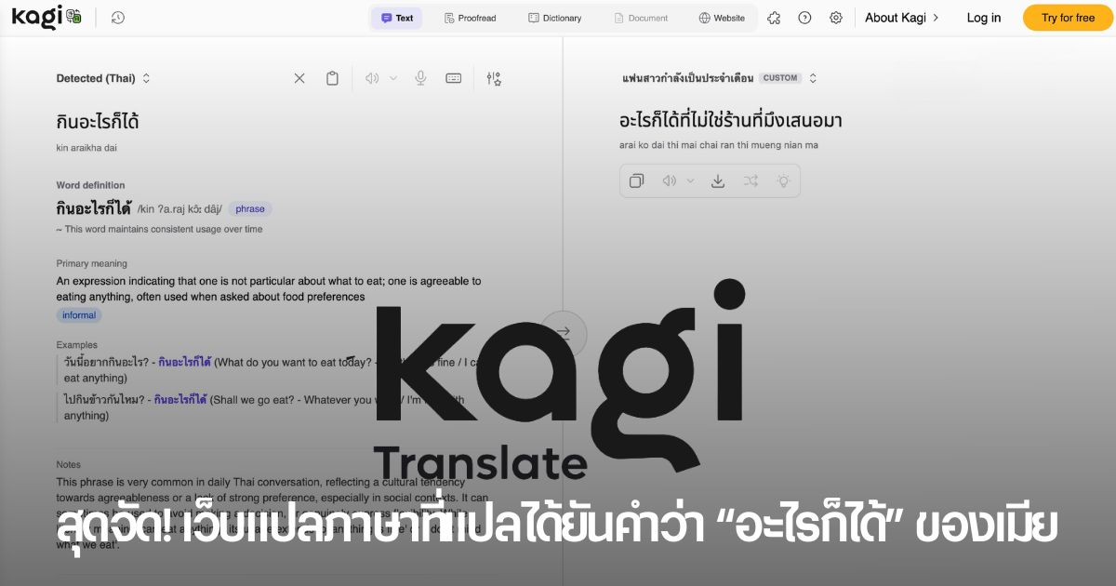Shuffle to an alternate translation
This screenshot has height=586, width=1116.
point(751,180)
